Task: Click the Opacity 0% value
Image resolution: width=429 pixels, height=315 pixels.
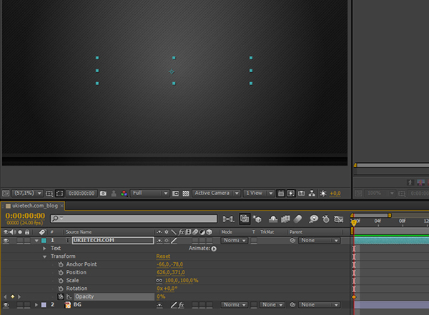Action: coord(161,296)
